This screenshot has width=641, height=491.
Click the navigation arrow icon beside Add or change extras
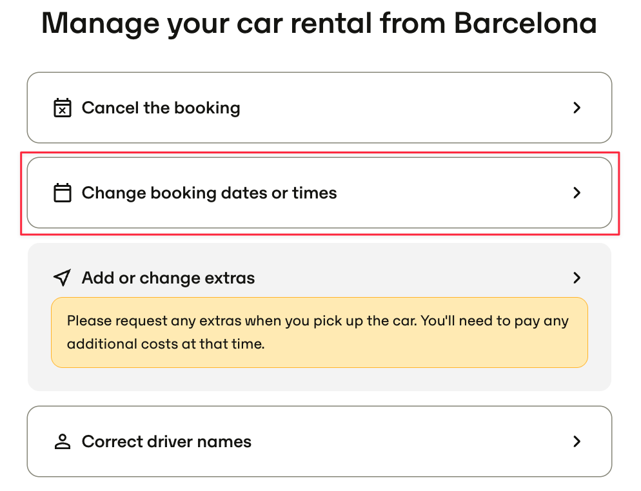(62, 278)
